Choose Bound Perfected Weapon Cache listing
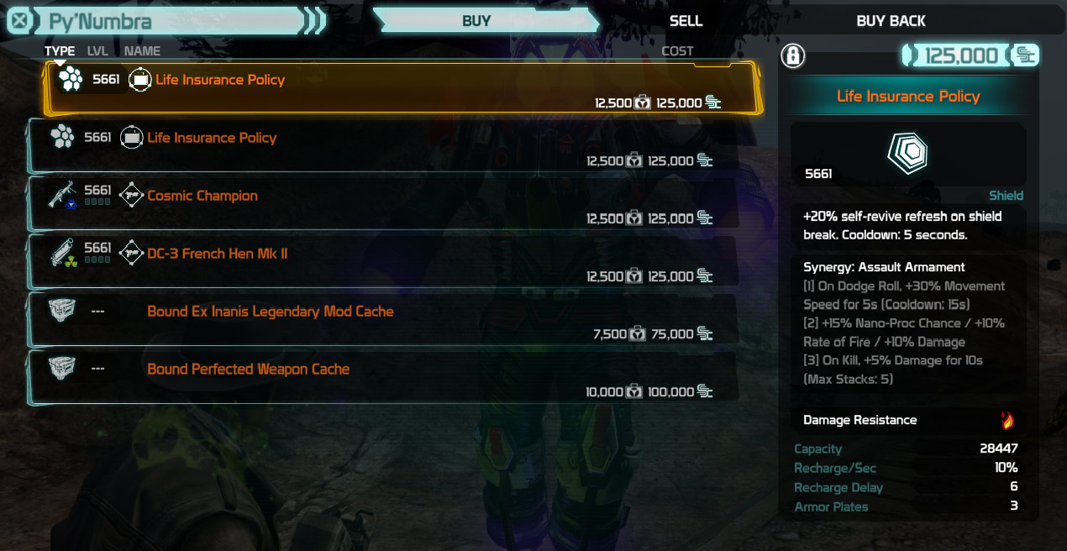This screenshot has height=551, width=1067. [x=383, y=377]
